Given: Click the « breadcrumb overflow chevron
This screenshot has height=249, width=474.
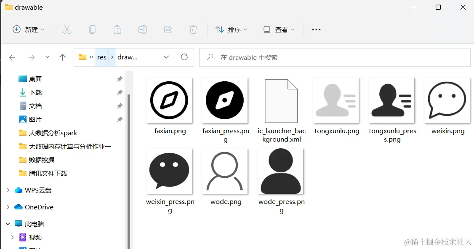Looking at the screenshot, I should coord(91,57).
